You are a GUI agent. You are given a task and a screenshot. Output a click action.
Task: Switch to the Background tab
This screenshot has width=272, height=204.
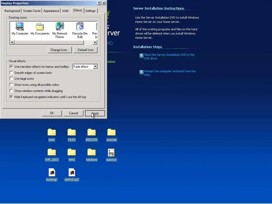[x=12, y=11]
